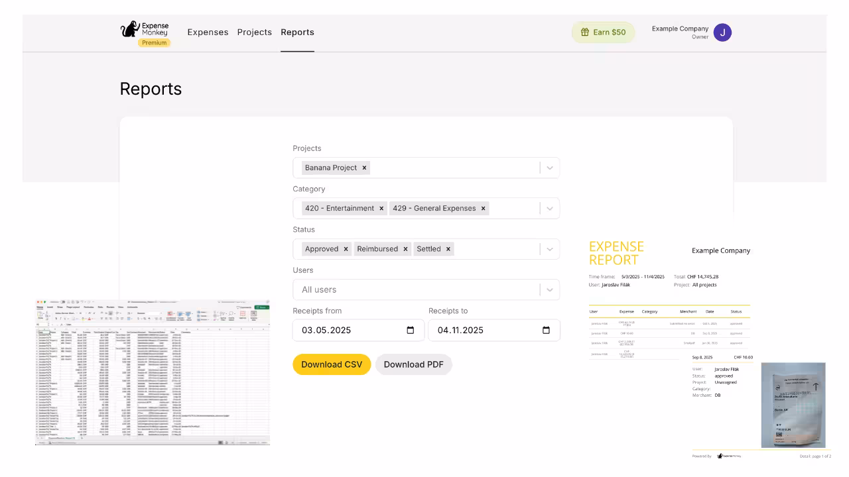Click the user avatar for Example Company
This screenshot has width=849, height=477.
point(722,32)
